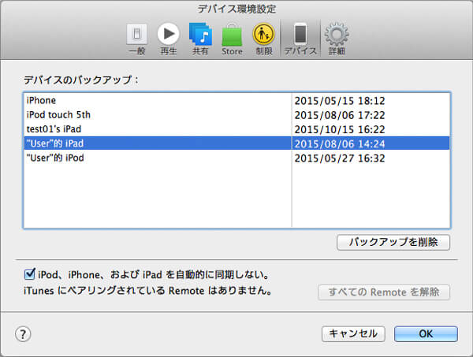Screen dimensions: 473x357
Task: Open the Store shopping bag preferences icon
Action: coord(232,39)
